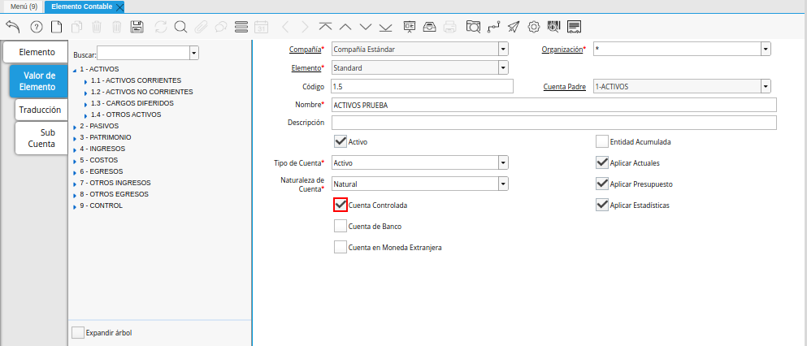Click the paper plane send icon
The image size is (807, 346).
[514, 27]
